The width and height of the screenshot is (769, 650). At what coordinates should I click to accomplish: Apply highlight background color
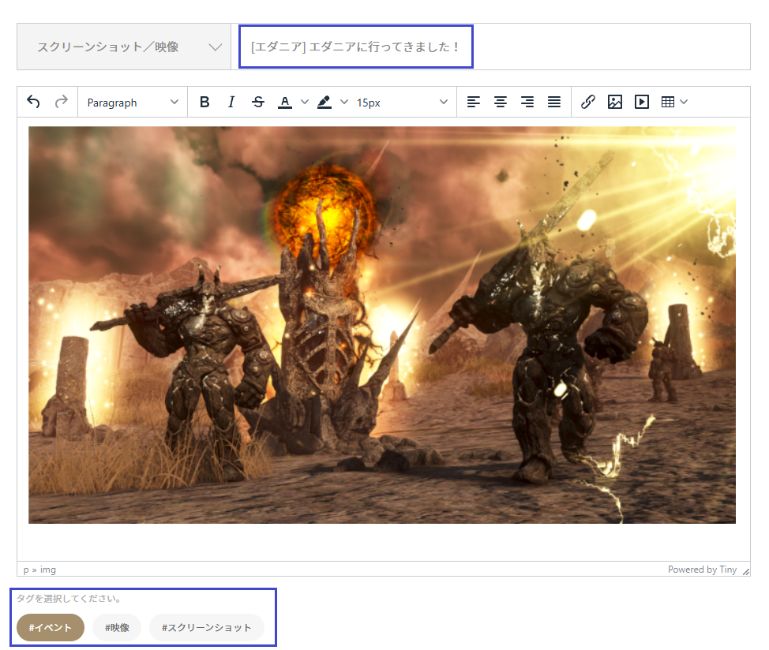click(x=324, y=102)
